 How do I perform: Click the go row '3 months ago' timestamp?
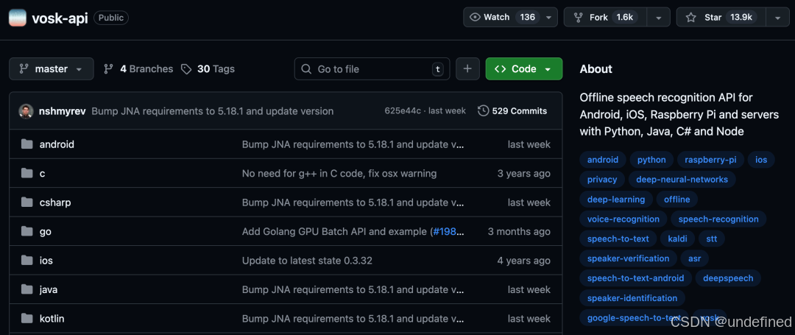(519, 232)
